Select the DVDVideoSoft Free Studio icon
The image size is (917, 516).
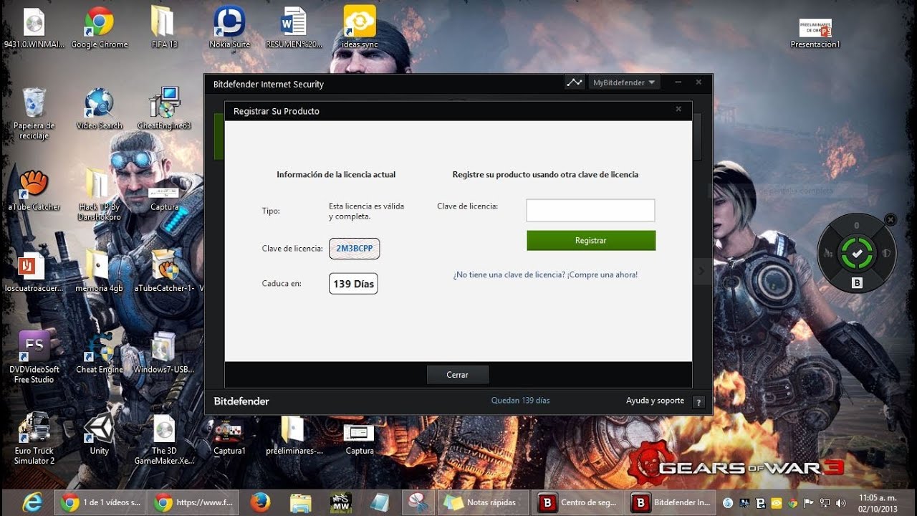tap(34, 357)
